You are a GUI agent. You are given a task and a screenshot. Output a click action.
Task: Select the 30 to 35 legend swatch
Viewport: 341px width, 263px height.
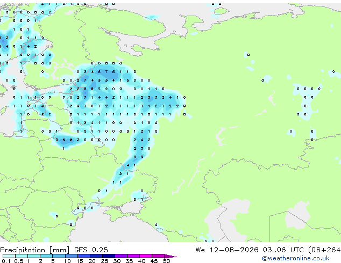(120, 256)
